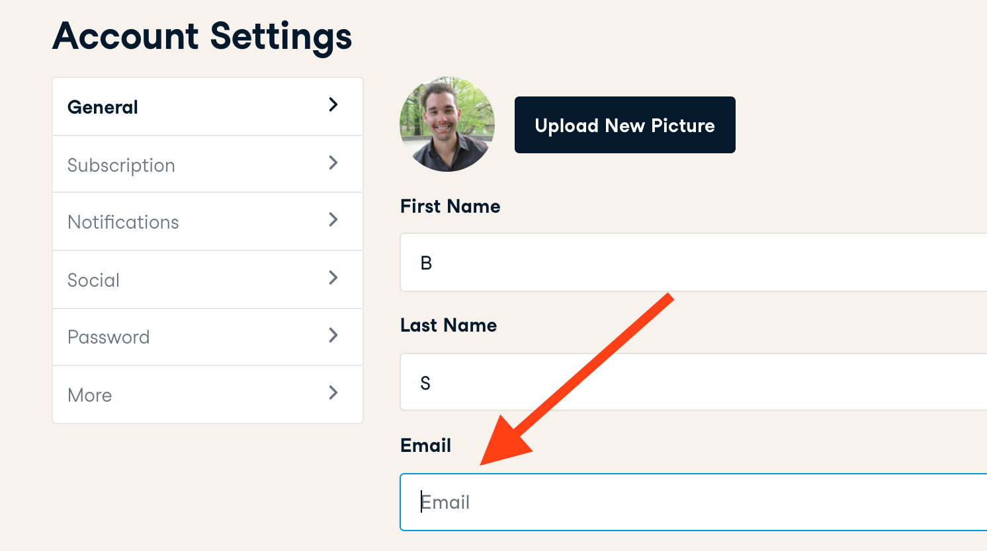
Task: Click the round profile photo
Action: click(x=447, y=124)
